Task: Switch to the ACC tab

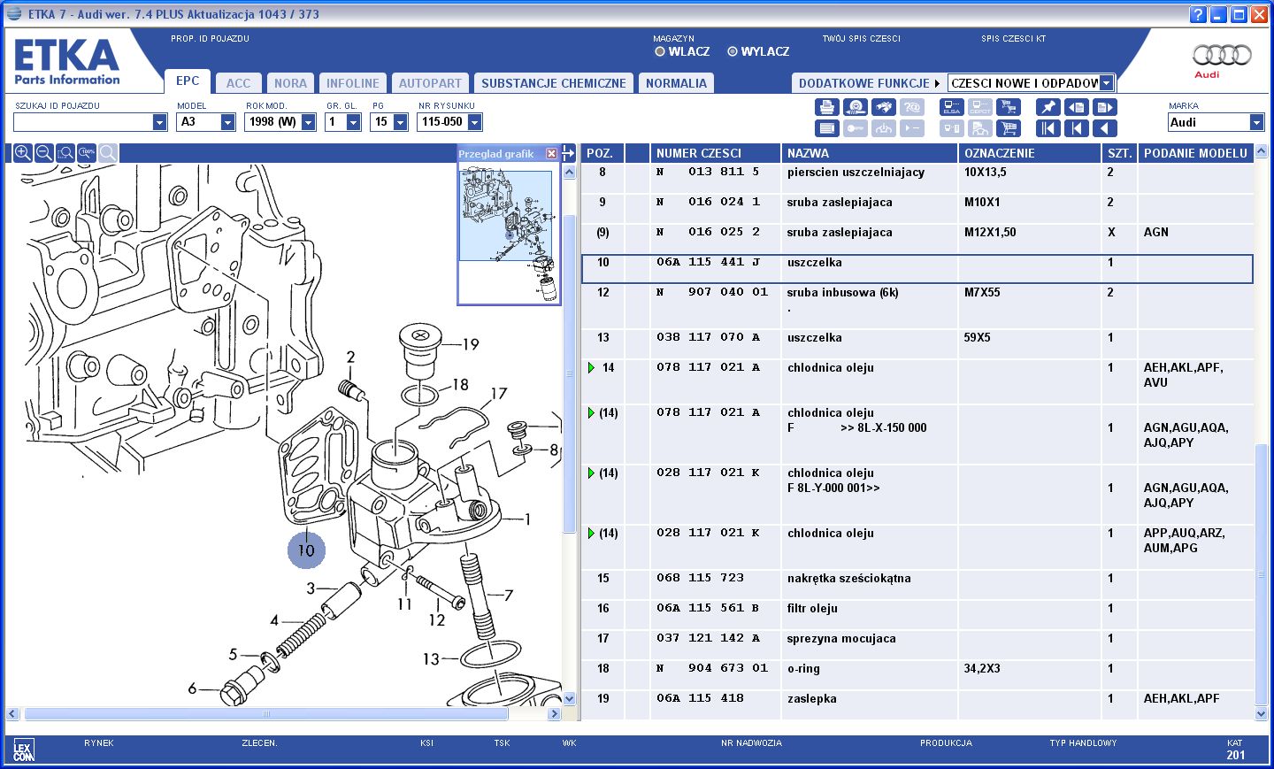Action: [x=238, y=83]
